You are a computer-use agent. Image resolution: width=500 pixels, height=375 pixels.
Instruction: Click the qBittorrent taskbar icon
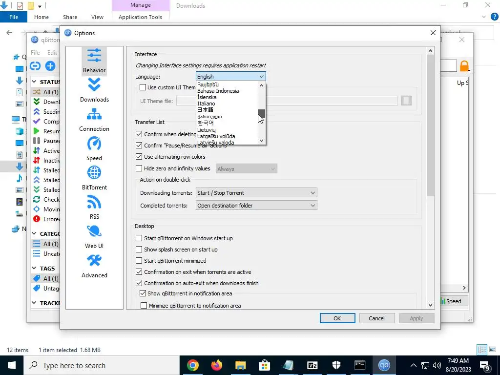[384, 365]
